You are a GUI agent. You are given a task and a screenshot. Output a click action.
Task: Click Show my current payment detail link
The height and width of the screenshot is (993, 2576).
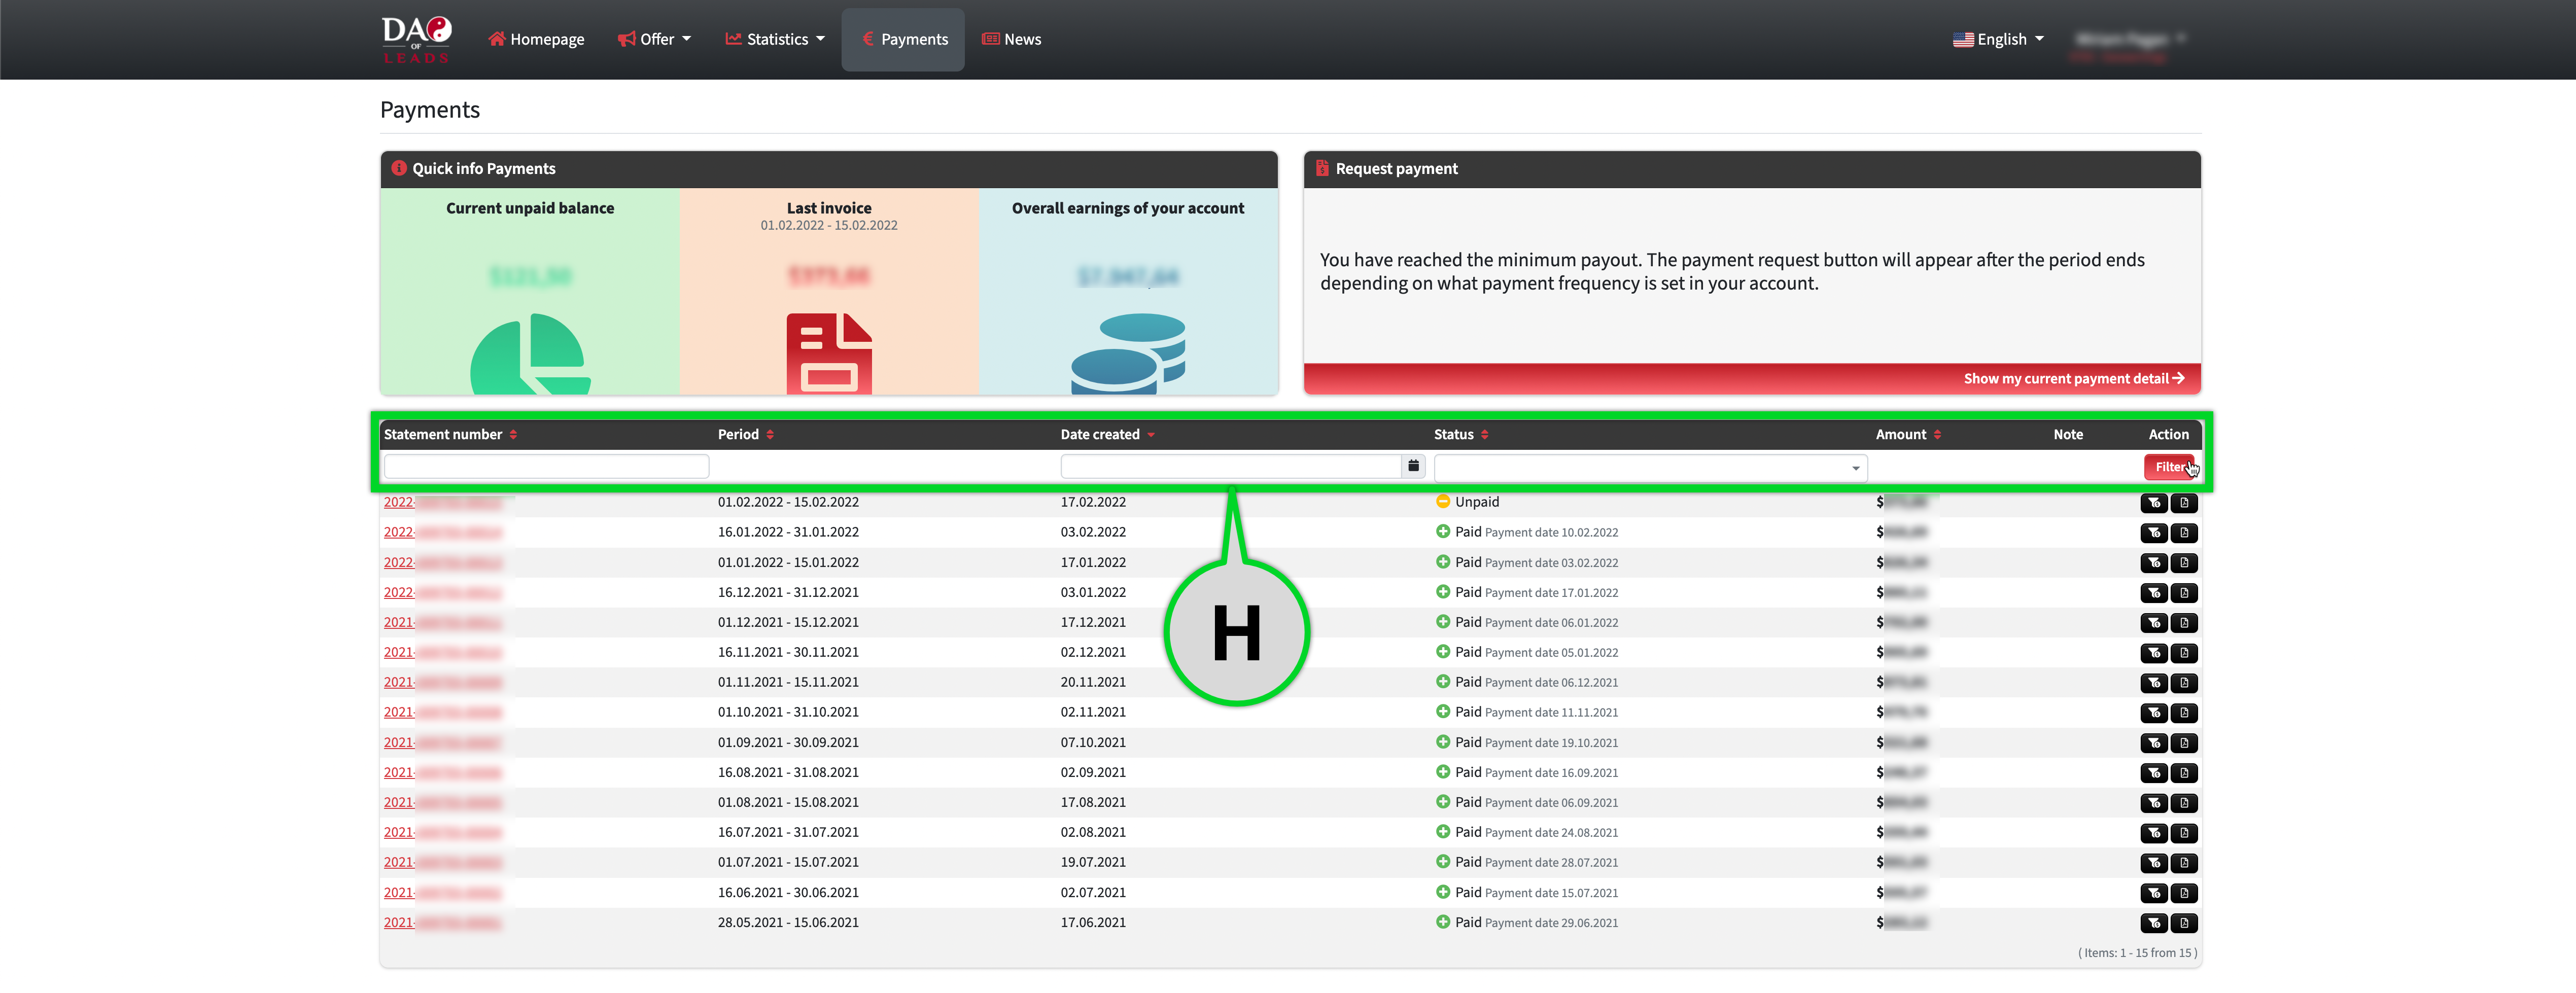coord(2072,379)
